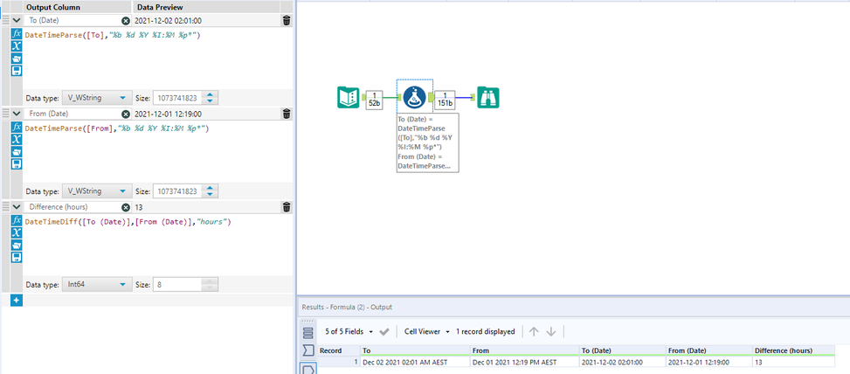Click the From (Date) column header in Results
Viewport: 850px width, 374px height.
(708, 350)
